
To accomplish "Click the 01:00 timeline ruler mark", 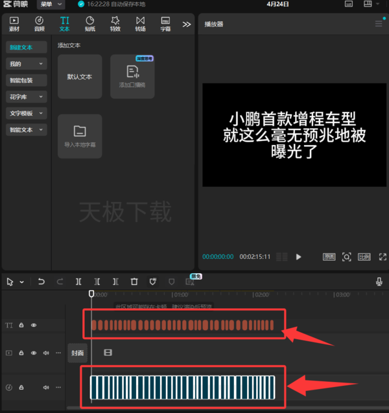I will click(x=180, y=295).
